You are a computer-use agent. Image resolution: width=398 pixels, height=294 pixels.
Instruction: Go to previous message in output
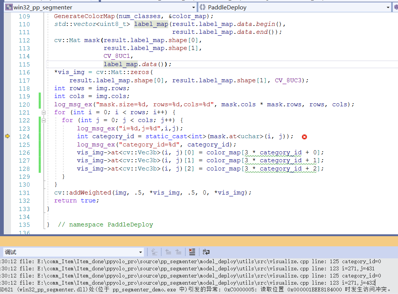point(168,252)
